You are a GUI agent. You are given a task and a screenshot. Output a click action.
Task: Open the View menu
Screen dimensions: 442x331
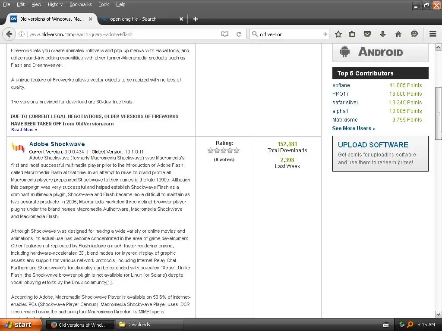pyautogui.click(x=36, y=4)
